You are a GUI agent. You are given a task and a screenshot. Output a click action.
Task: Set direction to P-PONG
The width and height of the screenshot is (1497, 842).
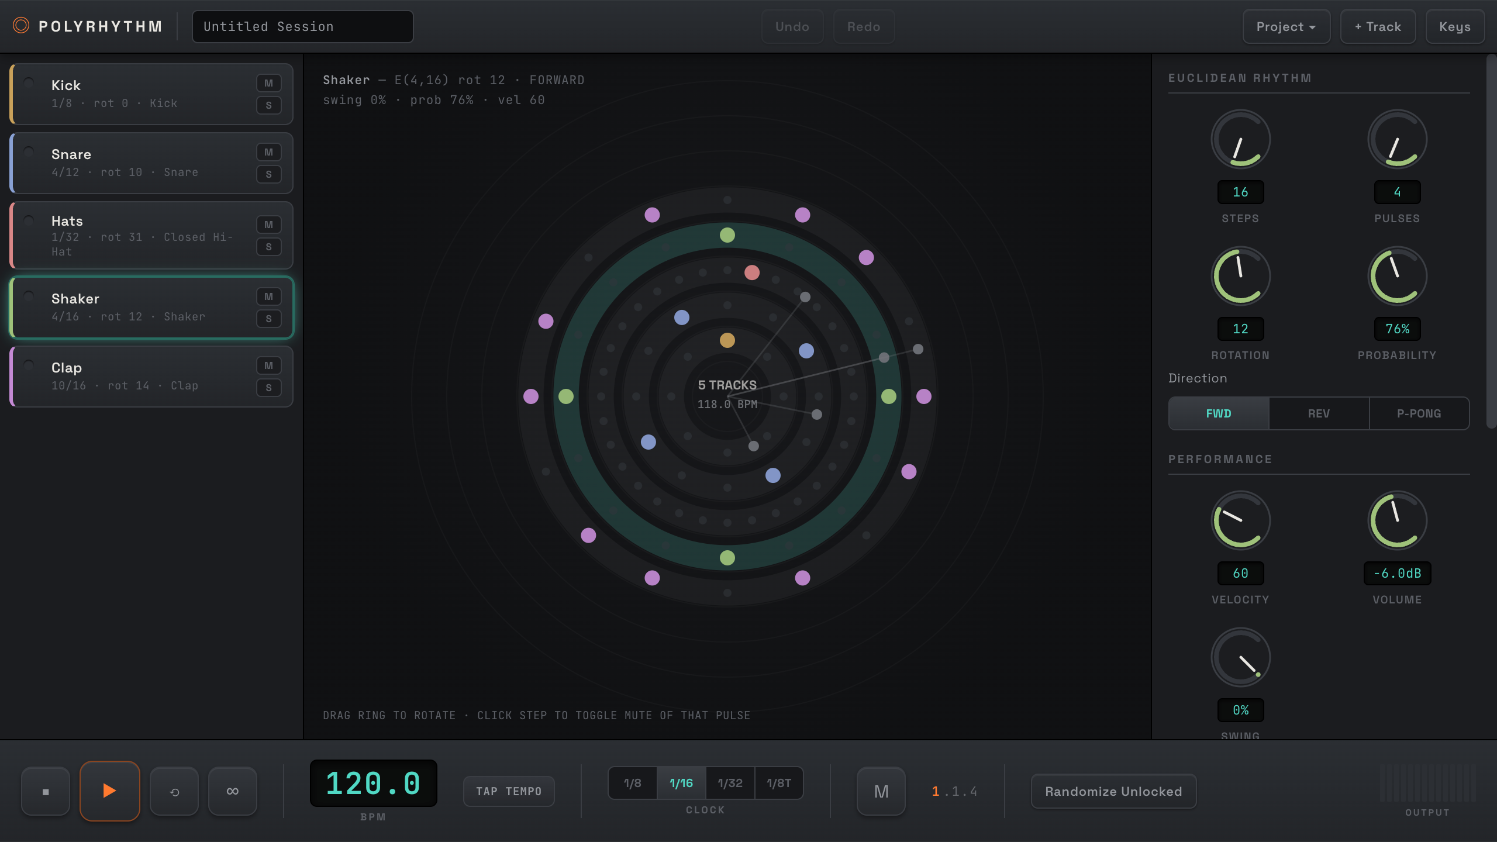[x=1419, y=413]
